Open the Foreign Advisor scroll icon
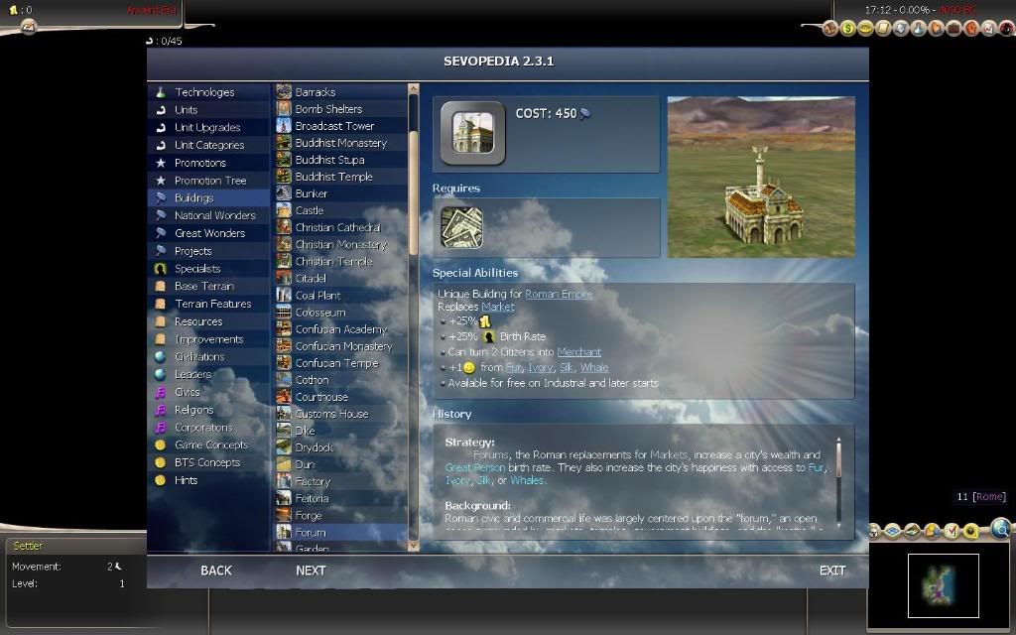The image size is (1016, 635). coord(883,28)
